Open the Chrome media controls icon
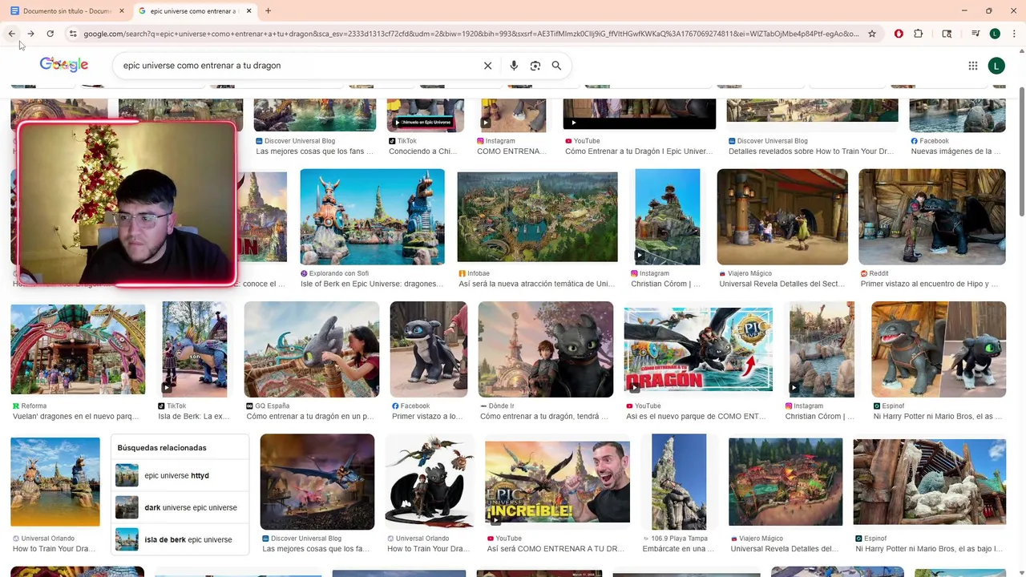Image resolution: width=1026 pixels, height=577 pixels. pos(976,34)
